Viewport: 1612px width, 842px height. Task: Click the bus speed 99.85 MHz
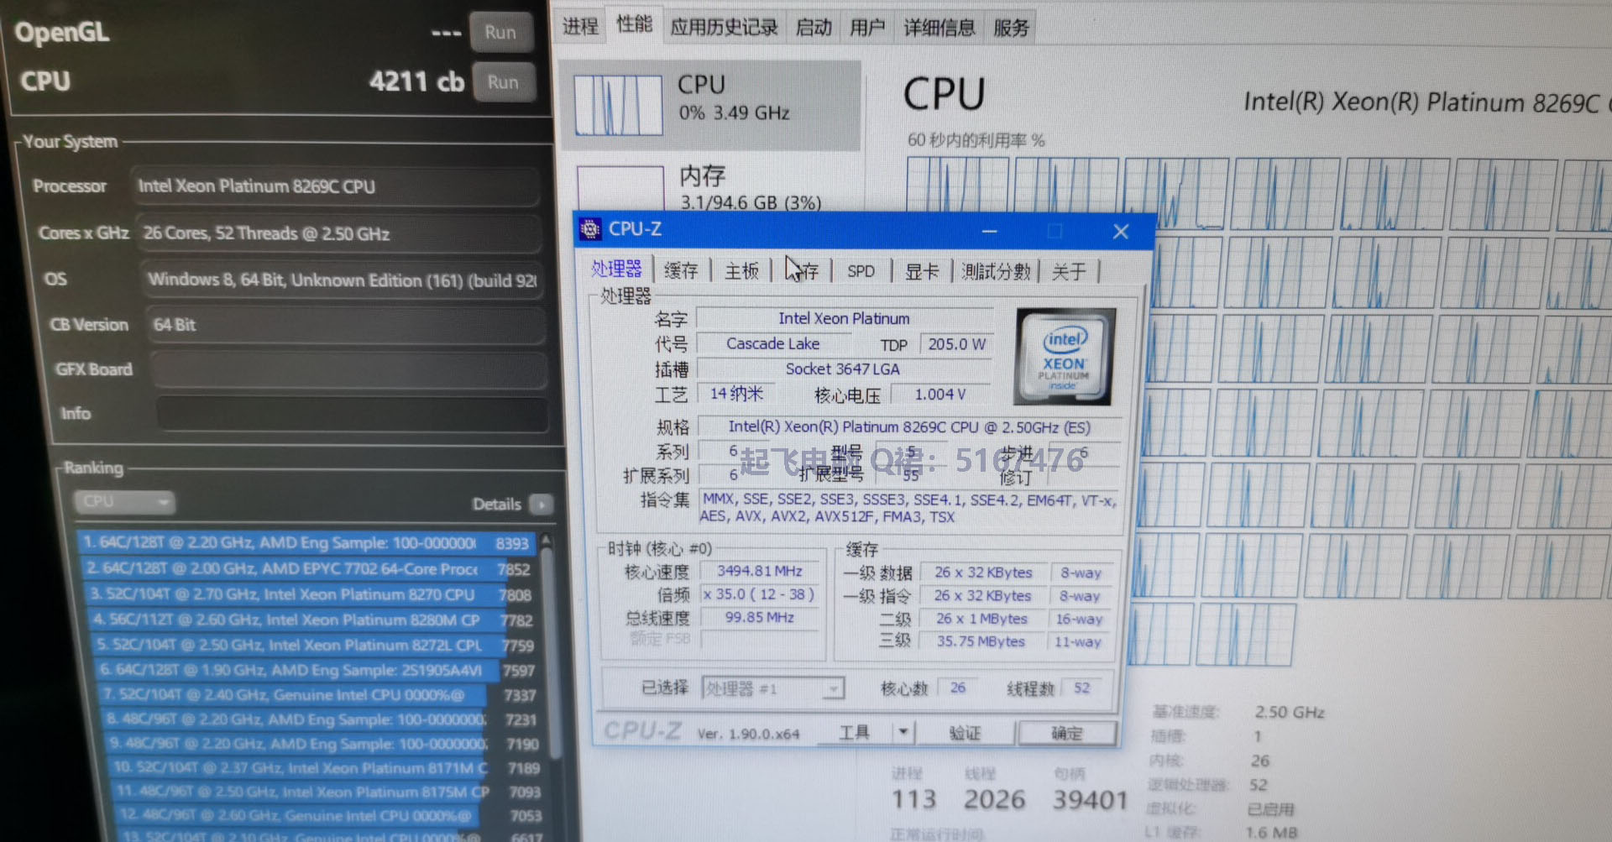pos(759,618)
